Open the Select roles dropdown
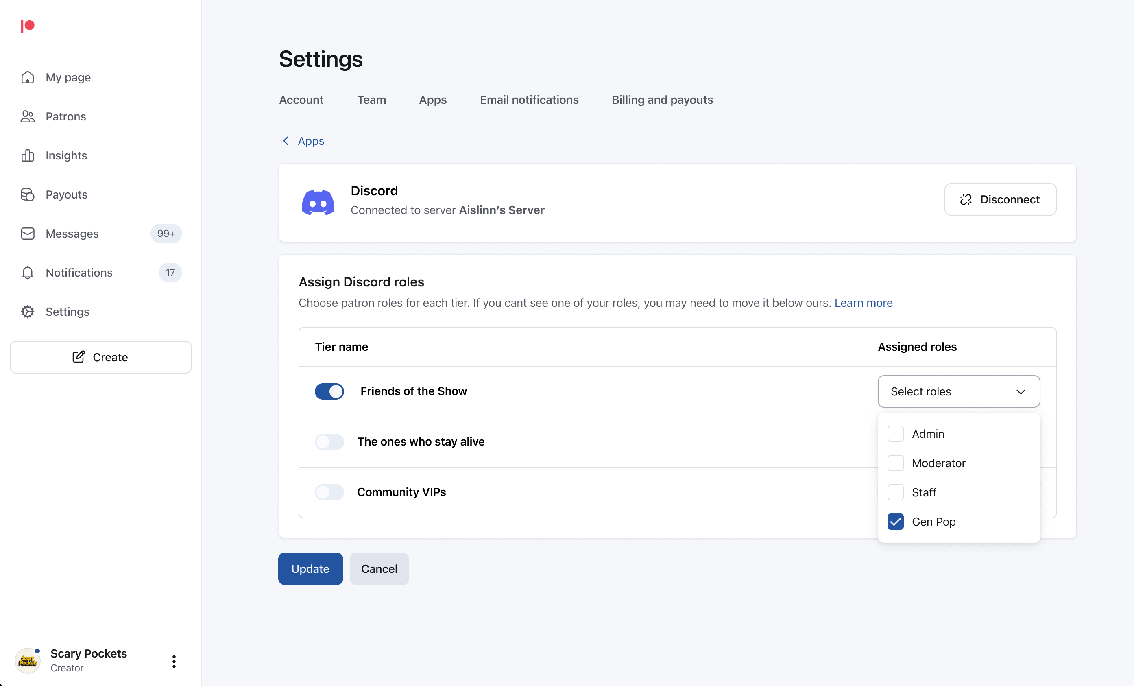This screenshot has height=686, width=1134. click(x=958, y=391)
